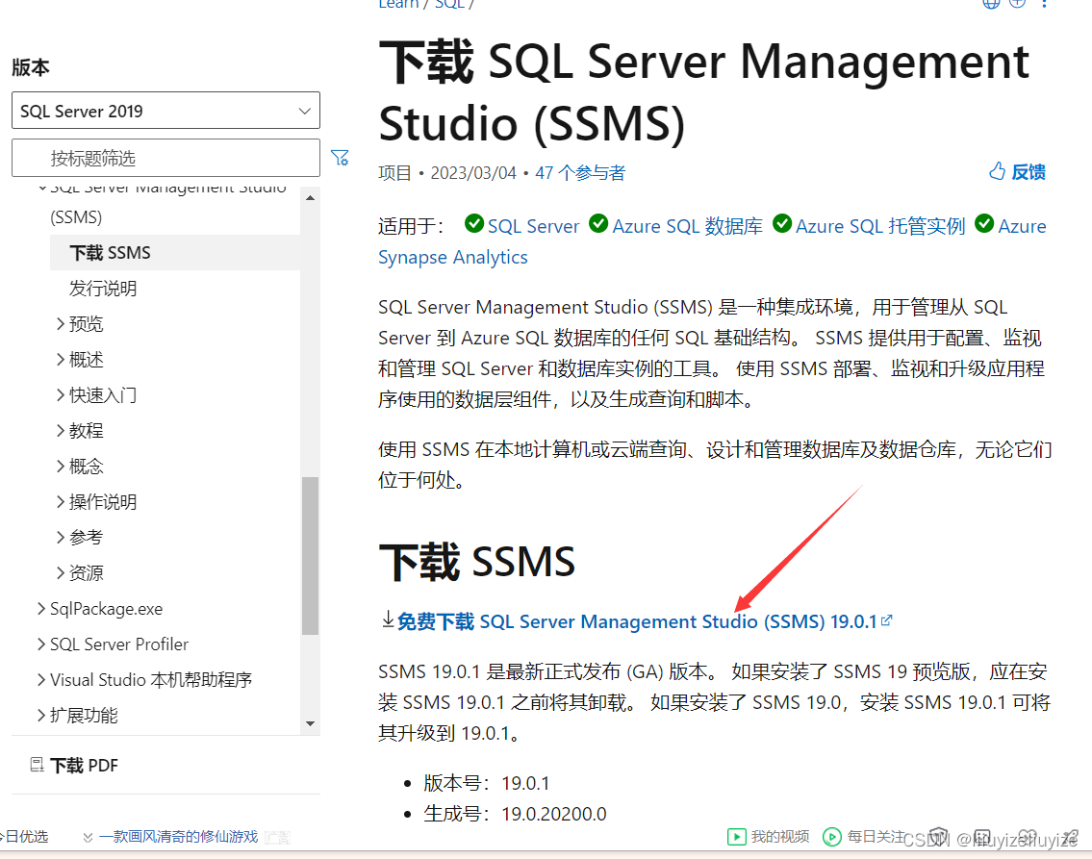The image size is (1092, 859).
Task: Open the 一款画风清奇的修仙游戏 news link
Action: [178, 837]
